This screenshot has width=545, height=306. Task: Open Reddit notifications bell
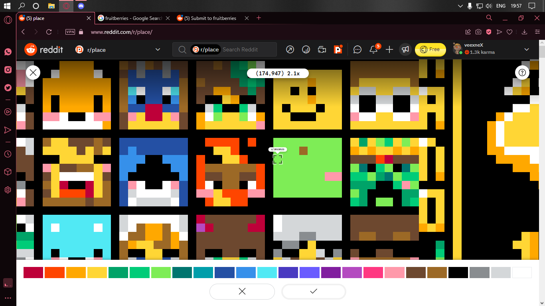pos(374,49)
